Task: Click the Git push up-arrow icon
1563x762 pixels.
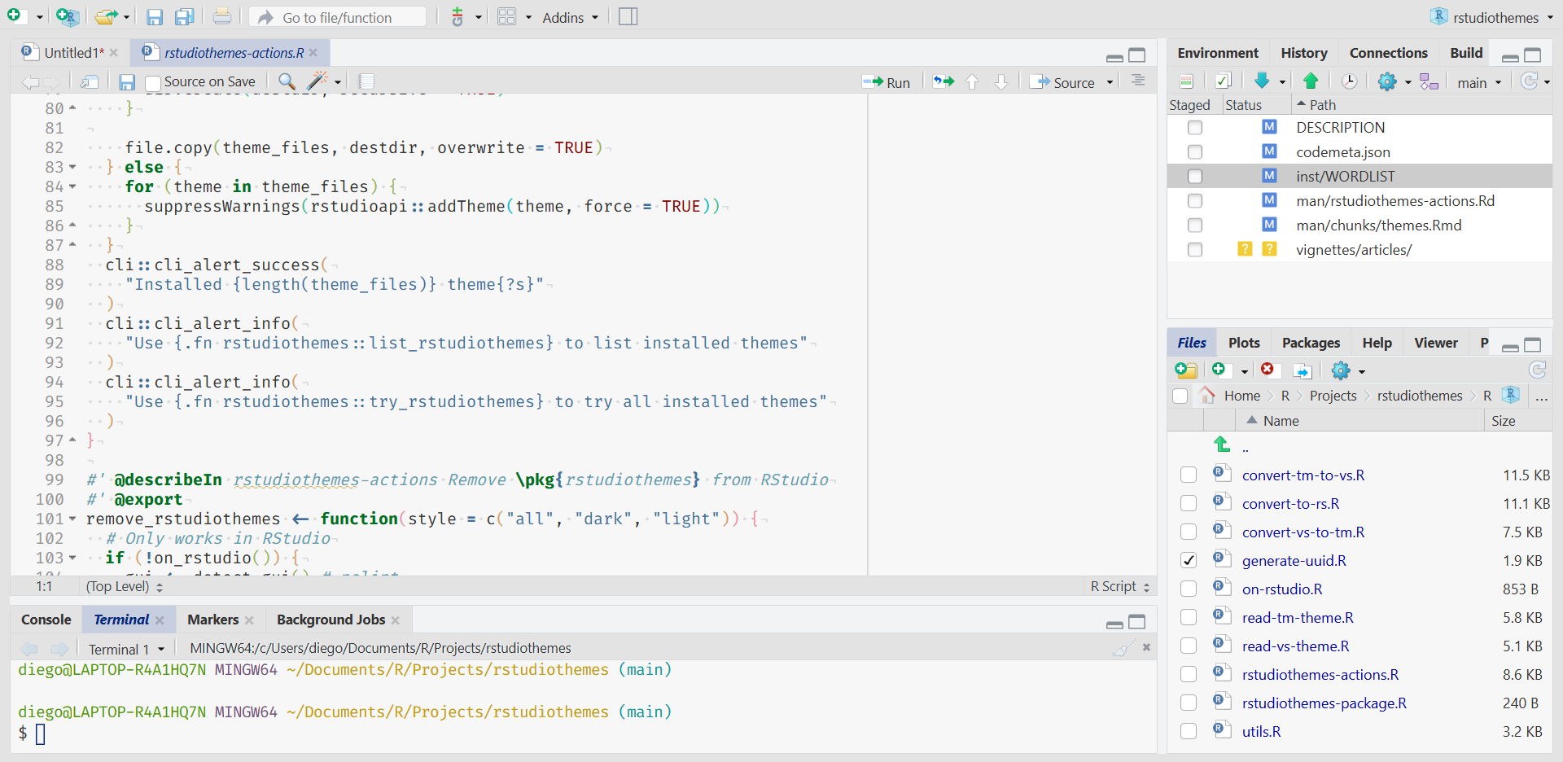Action: pyautogui.click(x=1311, y=81)
